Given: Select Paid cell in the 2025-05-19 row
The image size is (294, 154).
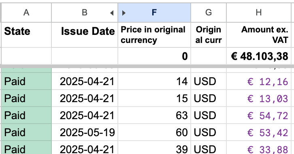Looking at the screenshot, I should [x=26, y=132].
